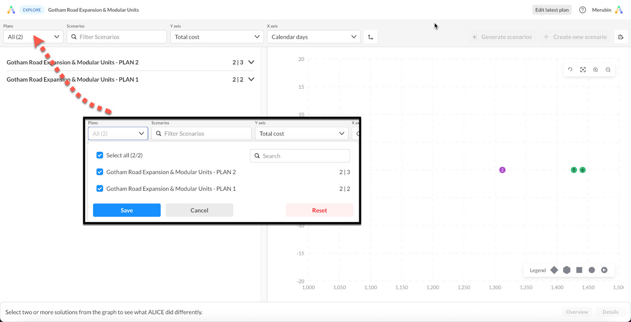Uncheck PLAN 2 checkbox in the plans popup
Viewport: 631px width, 322px height.
tap(100, 172)
